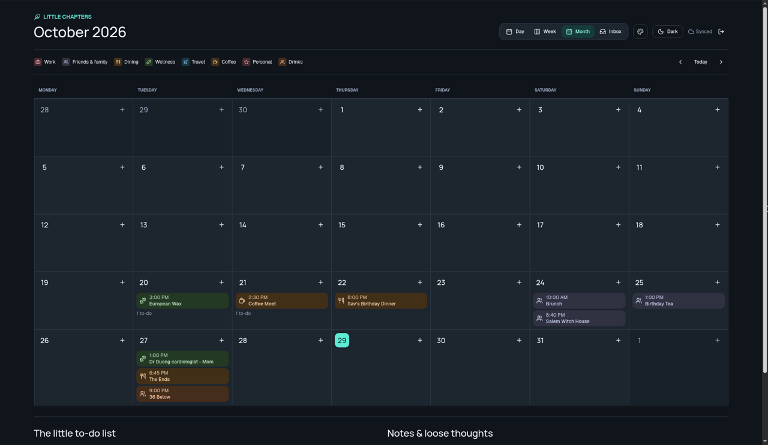This screenshot has height=445, width=768.
Task: Open the Inbox tab
Action: (611, 32)
